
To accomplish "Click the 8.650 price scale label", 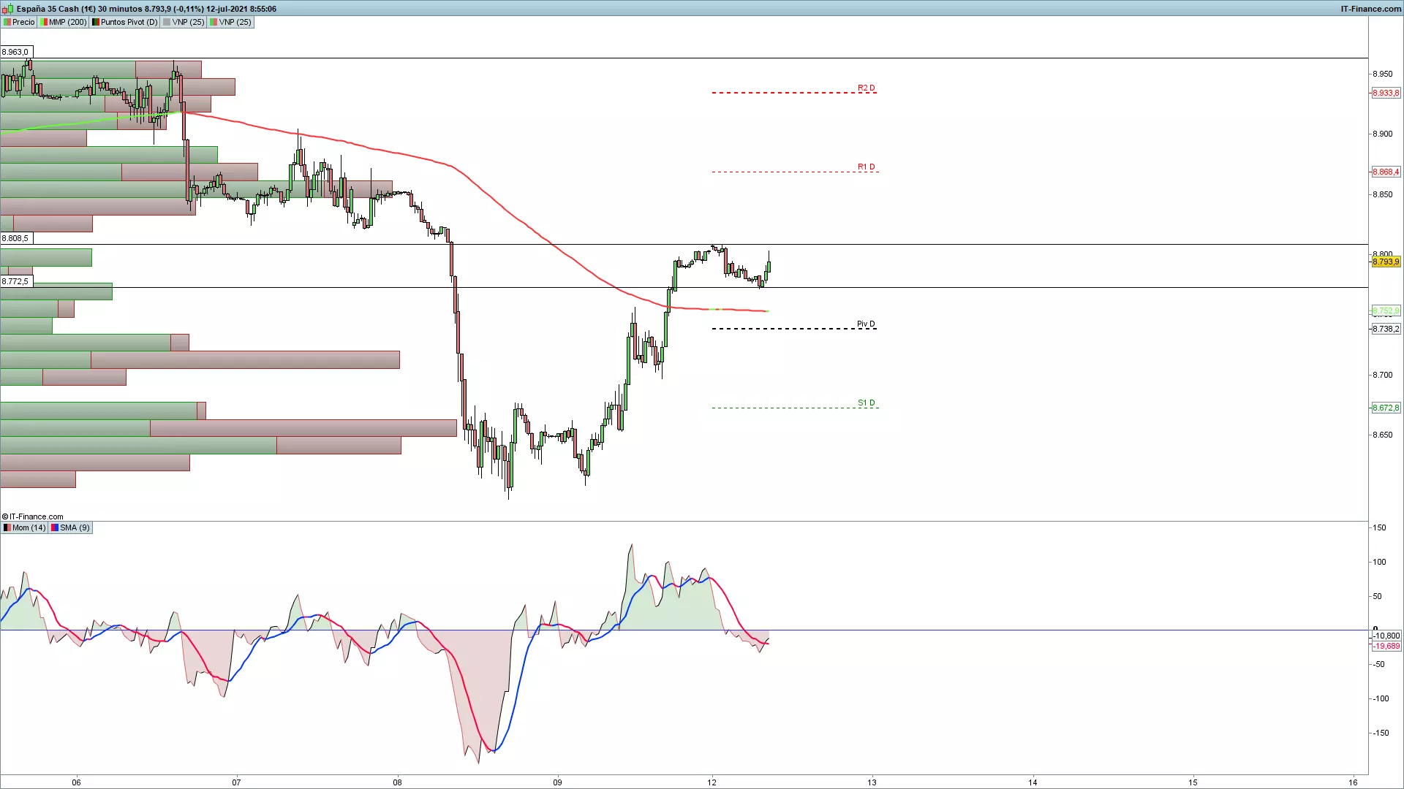I will click(x=1383, y=435).
